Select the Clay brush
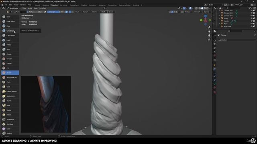This screenshot has height=144, width=257. (10, 26)
